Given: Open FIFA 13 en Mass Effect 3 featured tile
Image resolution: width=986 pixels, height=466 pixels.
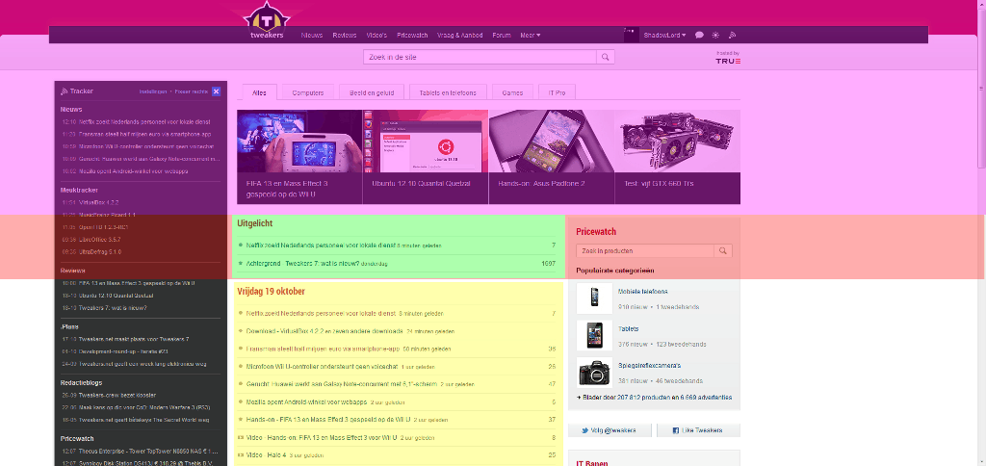Looking at the screenshot, I should pos(299,157).
